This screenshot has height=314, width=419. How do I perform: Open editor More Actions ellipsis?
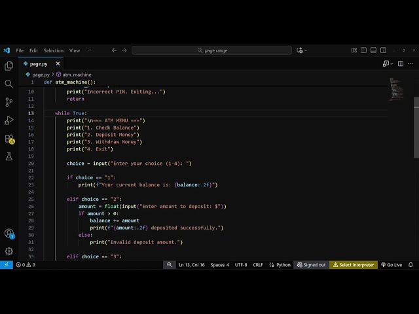410,63
